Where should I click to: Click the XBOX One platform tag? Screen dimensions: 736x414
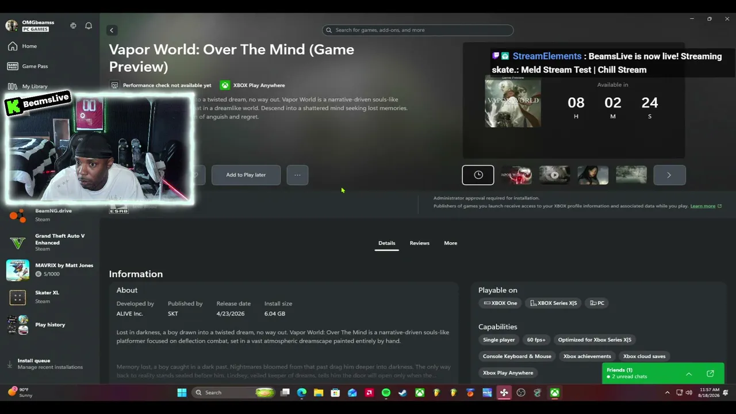click(500, 303)
